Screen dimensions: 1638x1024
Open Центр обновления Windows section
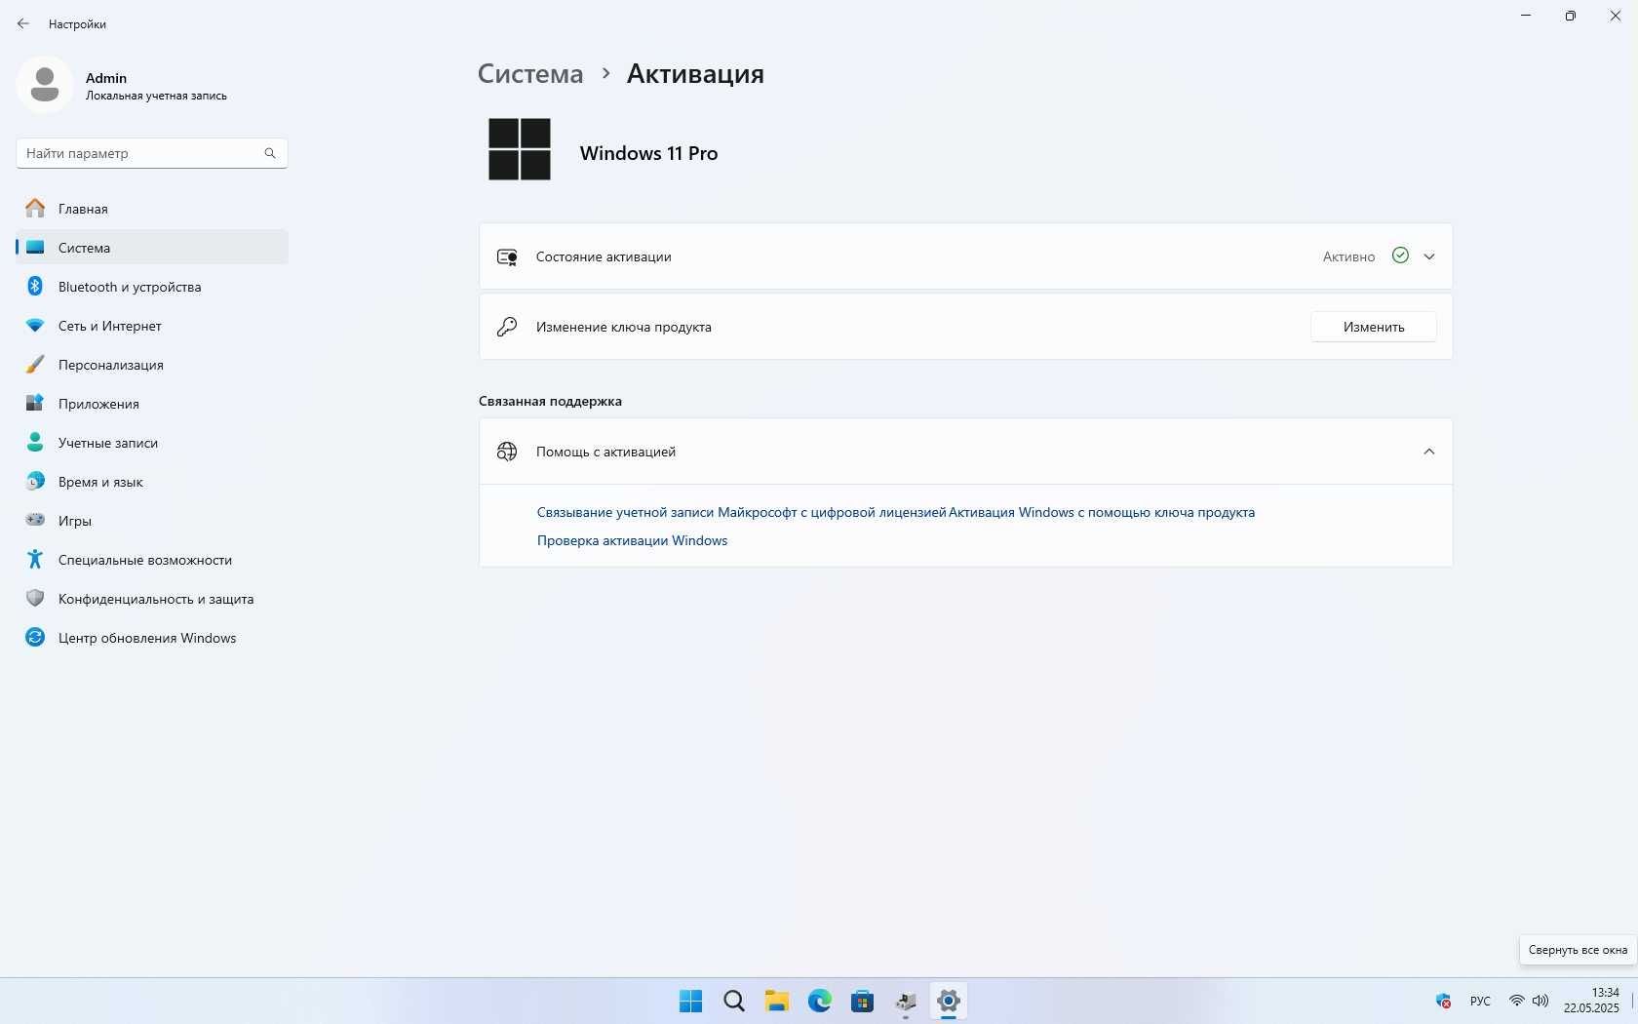click(x=152, y=638)
